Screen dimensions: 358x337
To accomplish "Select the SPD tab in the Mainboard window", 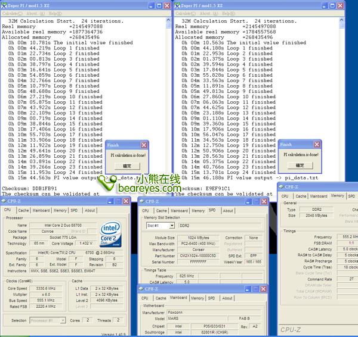I will point(212,298).
